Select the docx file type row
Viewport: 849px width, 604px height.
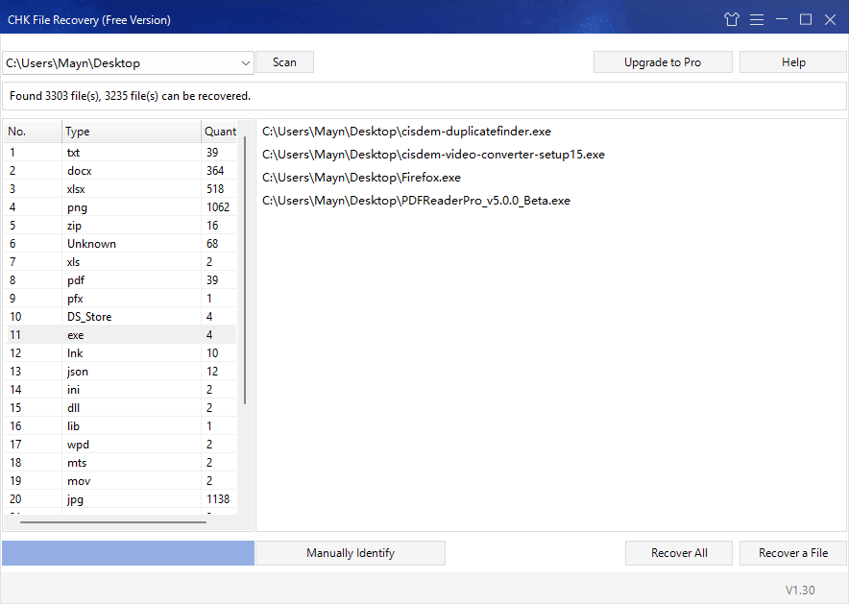115,170
